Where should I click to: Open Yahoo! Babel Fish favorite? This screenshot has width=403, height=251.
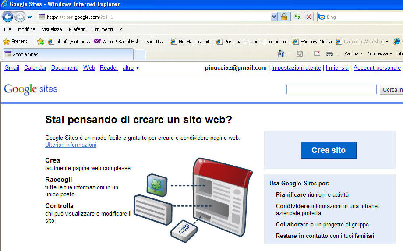(x=129, y=41)
